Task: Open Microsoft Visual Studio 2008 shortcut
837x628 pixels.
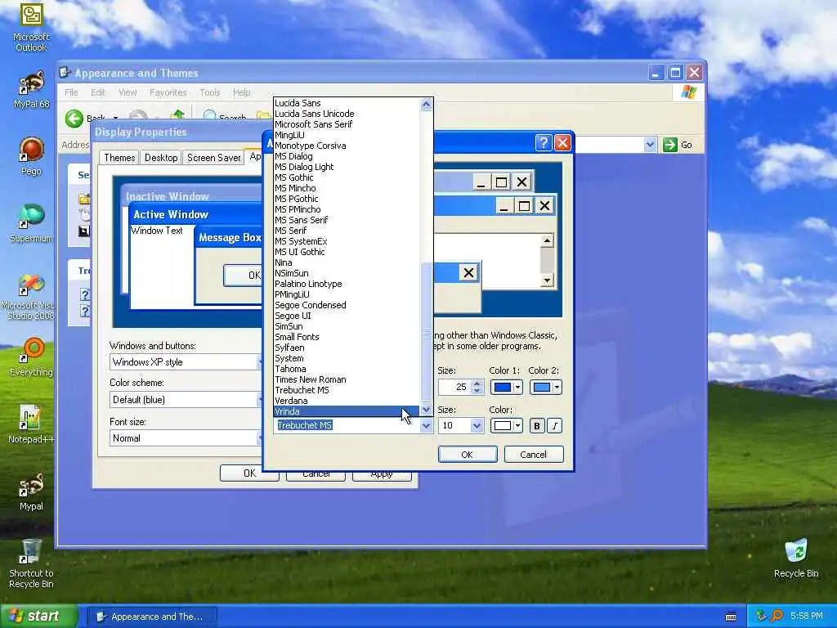Action: click(28, 297)
